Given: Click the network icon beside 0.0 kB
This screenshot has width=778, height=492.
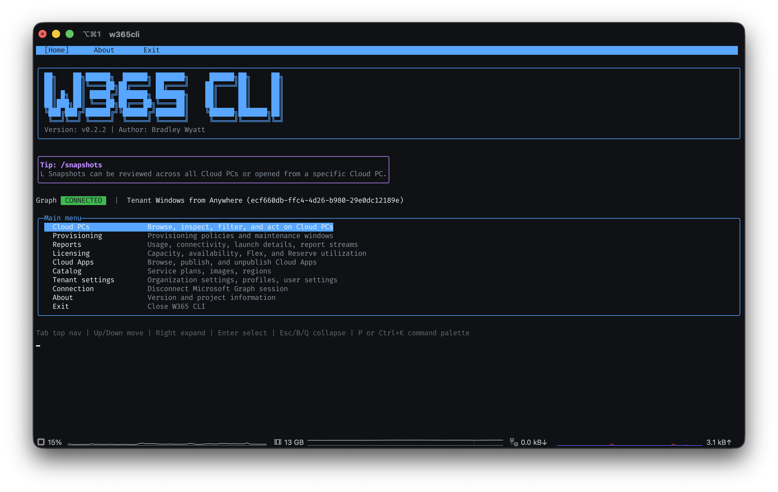Looking at the screenshot, I should [x=514, y=442].
